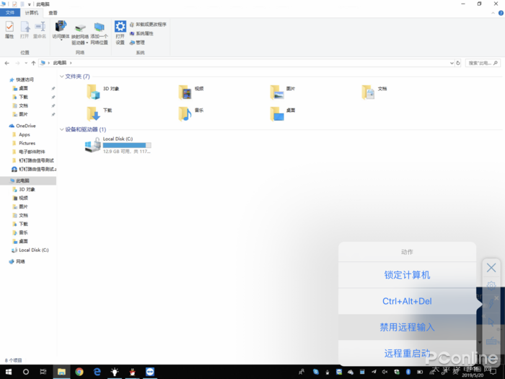This screenshot has height=379, width=505.
Task: Select 锁定计算机 (Lock computer) action
Action: coord(407,275)
